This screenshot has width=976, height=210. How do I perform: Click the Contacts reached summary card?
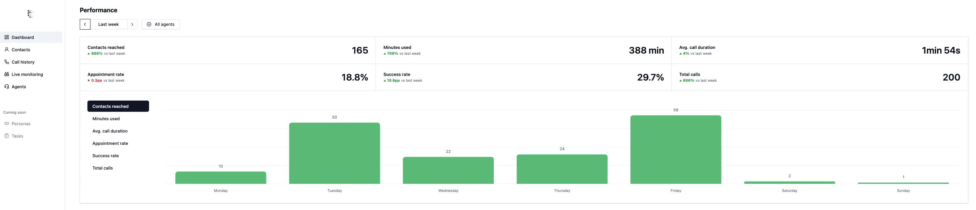228,50
